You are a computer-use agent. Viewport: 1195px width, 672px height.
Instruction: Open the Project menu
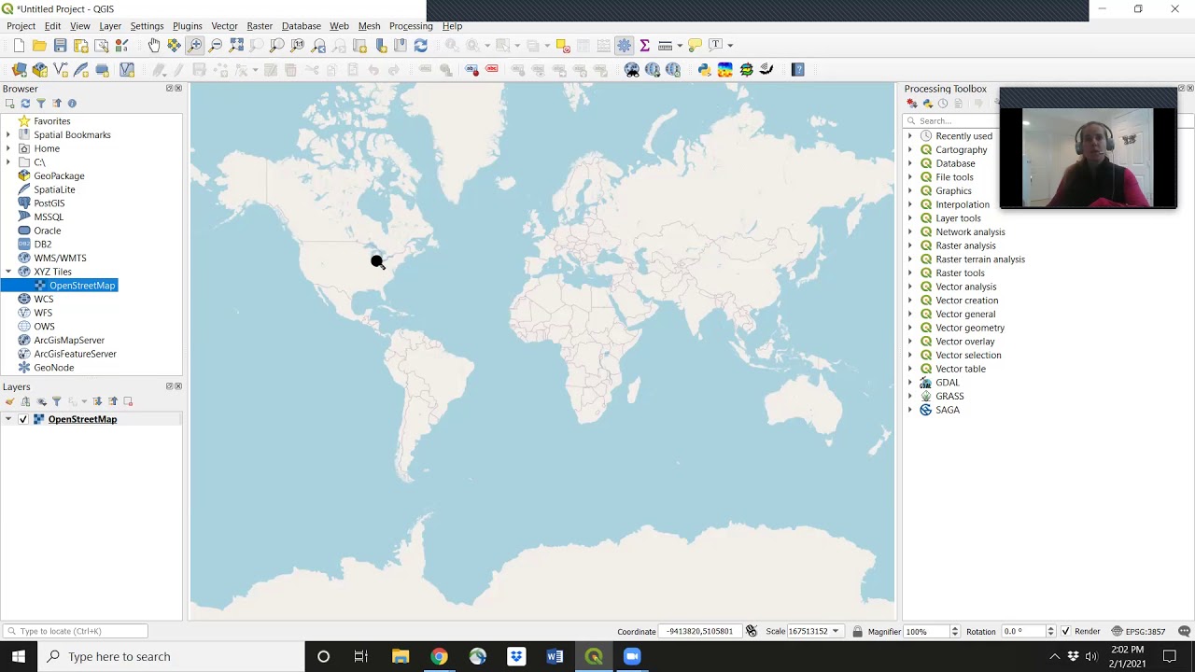(21, 26)
